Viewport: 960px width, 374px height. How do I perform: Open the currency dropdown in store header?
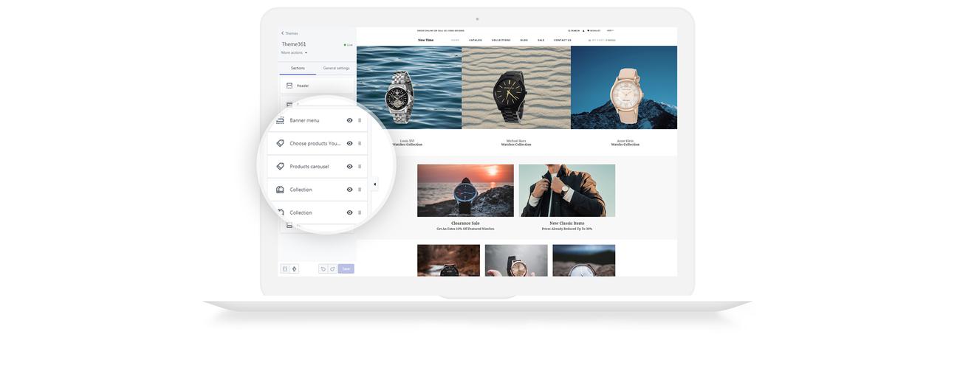(x=611, y=30)
